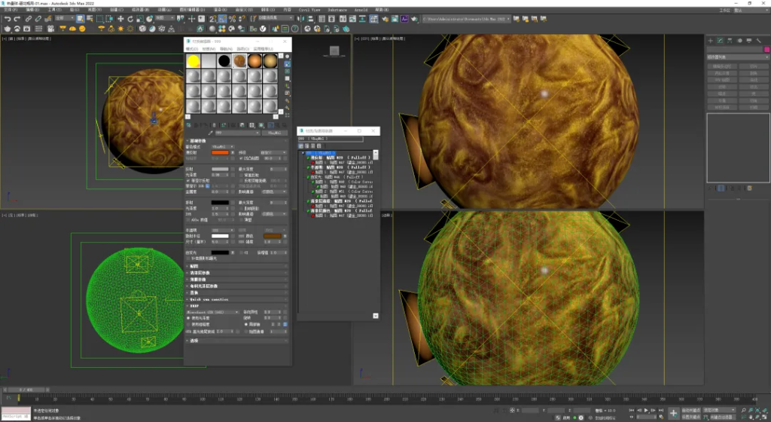
Task: Click the orange 漫反射 color swatch
Action: pos(220,152)
